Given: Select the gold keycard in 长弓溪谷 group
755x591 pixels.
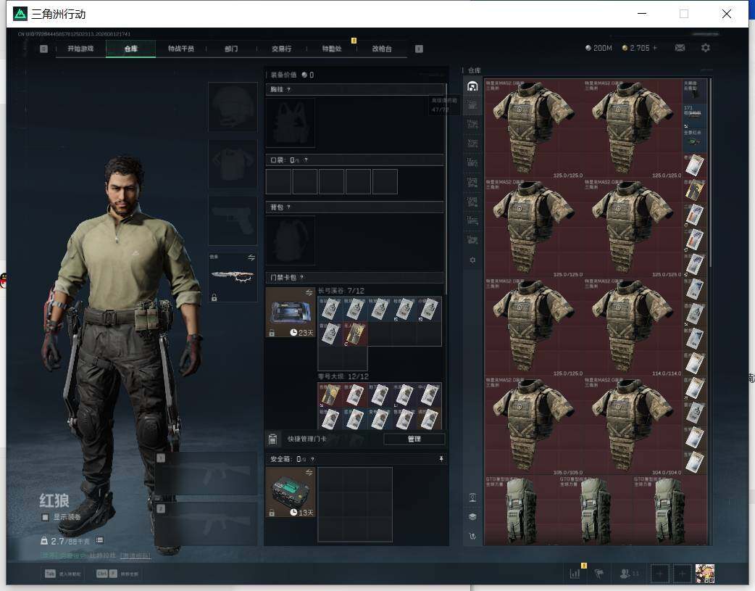Looking at the screenshot, I should 355,334.
